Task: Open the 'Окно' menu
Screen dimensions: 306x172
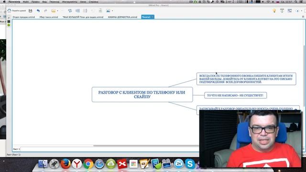Action: point(83,2)
